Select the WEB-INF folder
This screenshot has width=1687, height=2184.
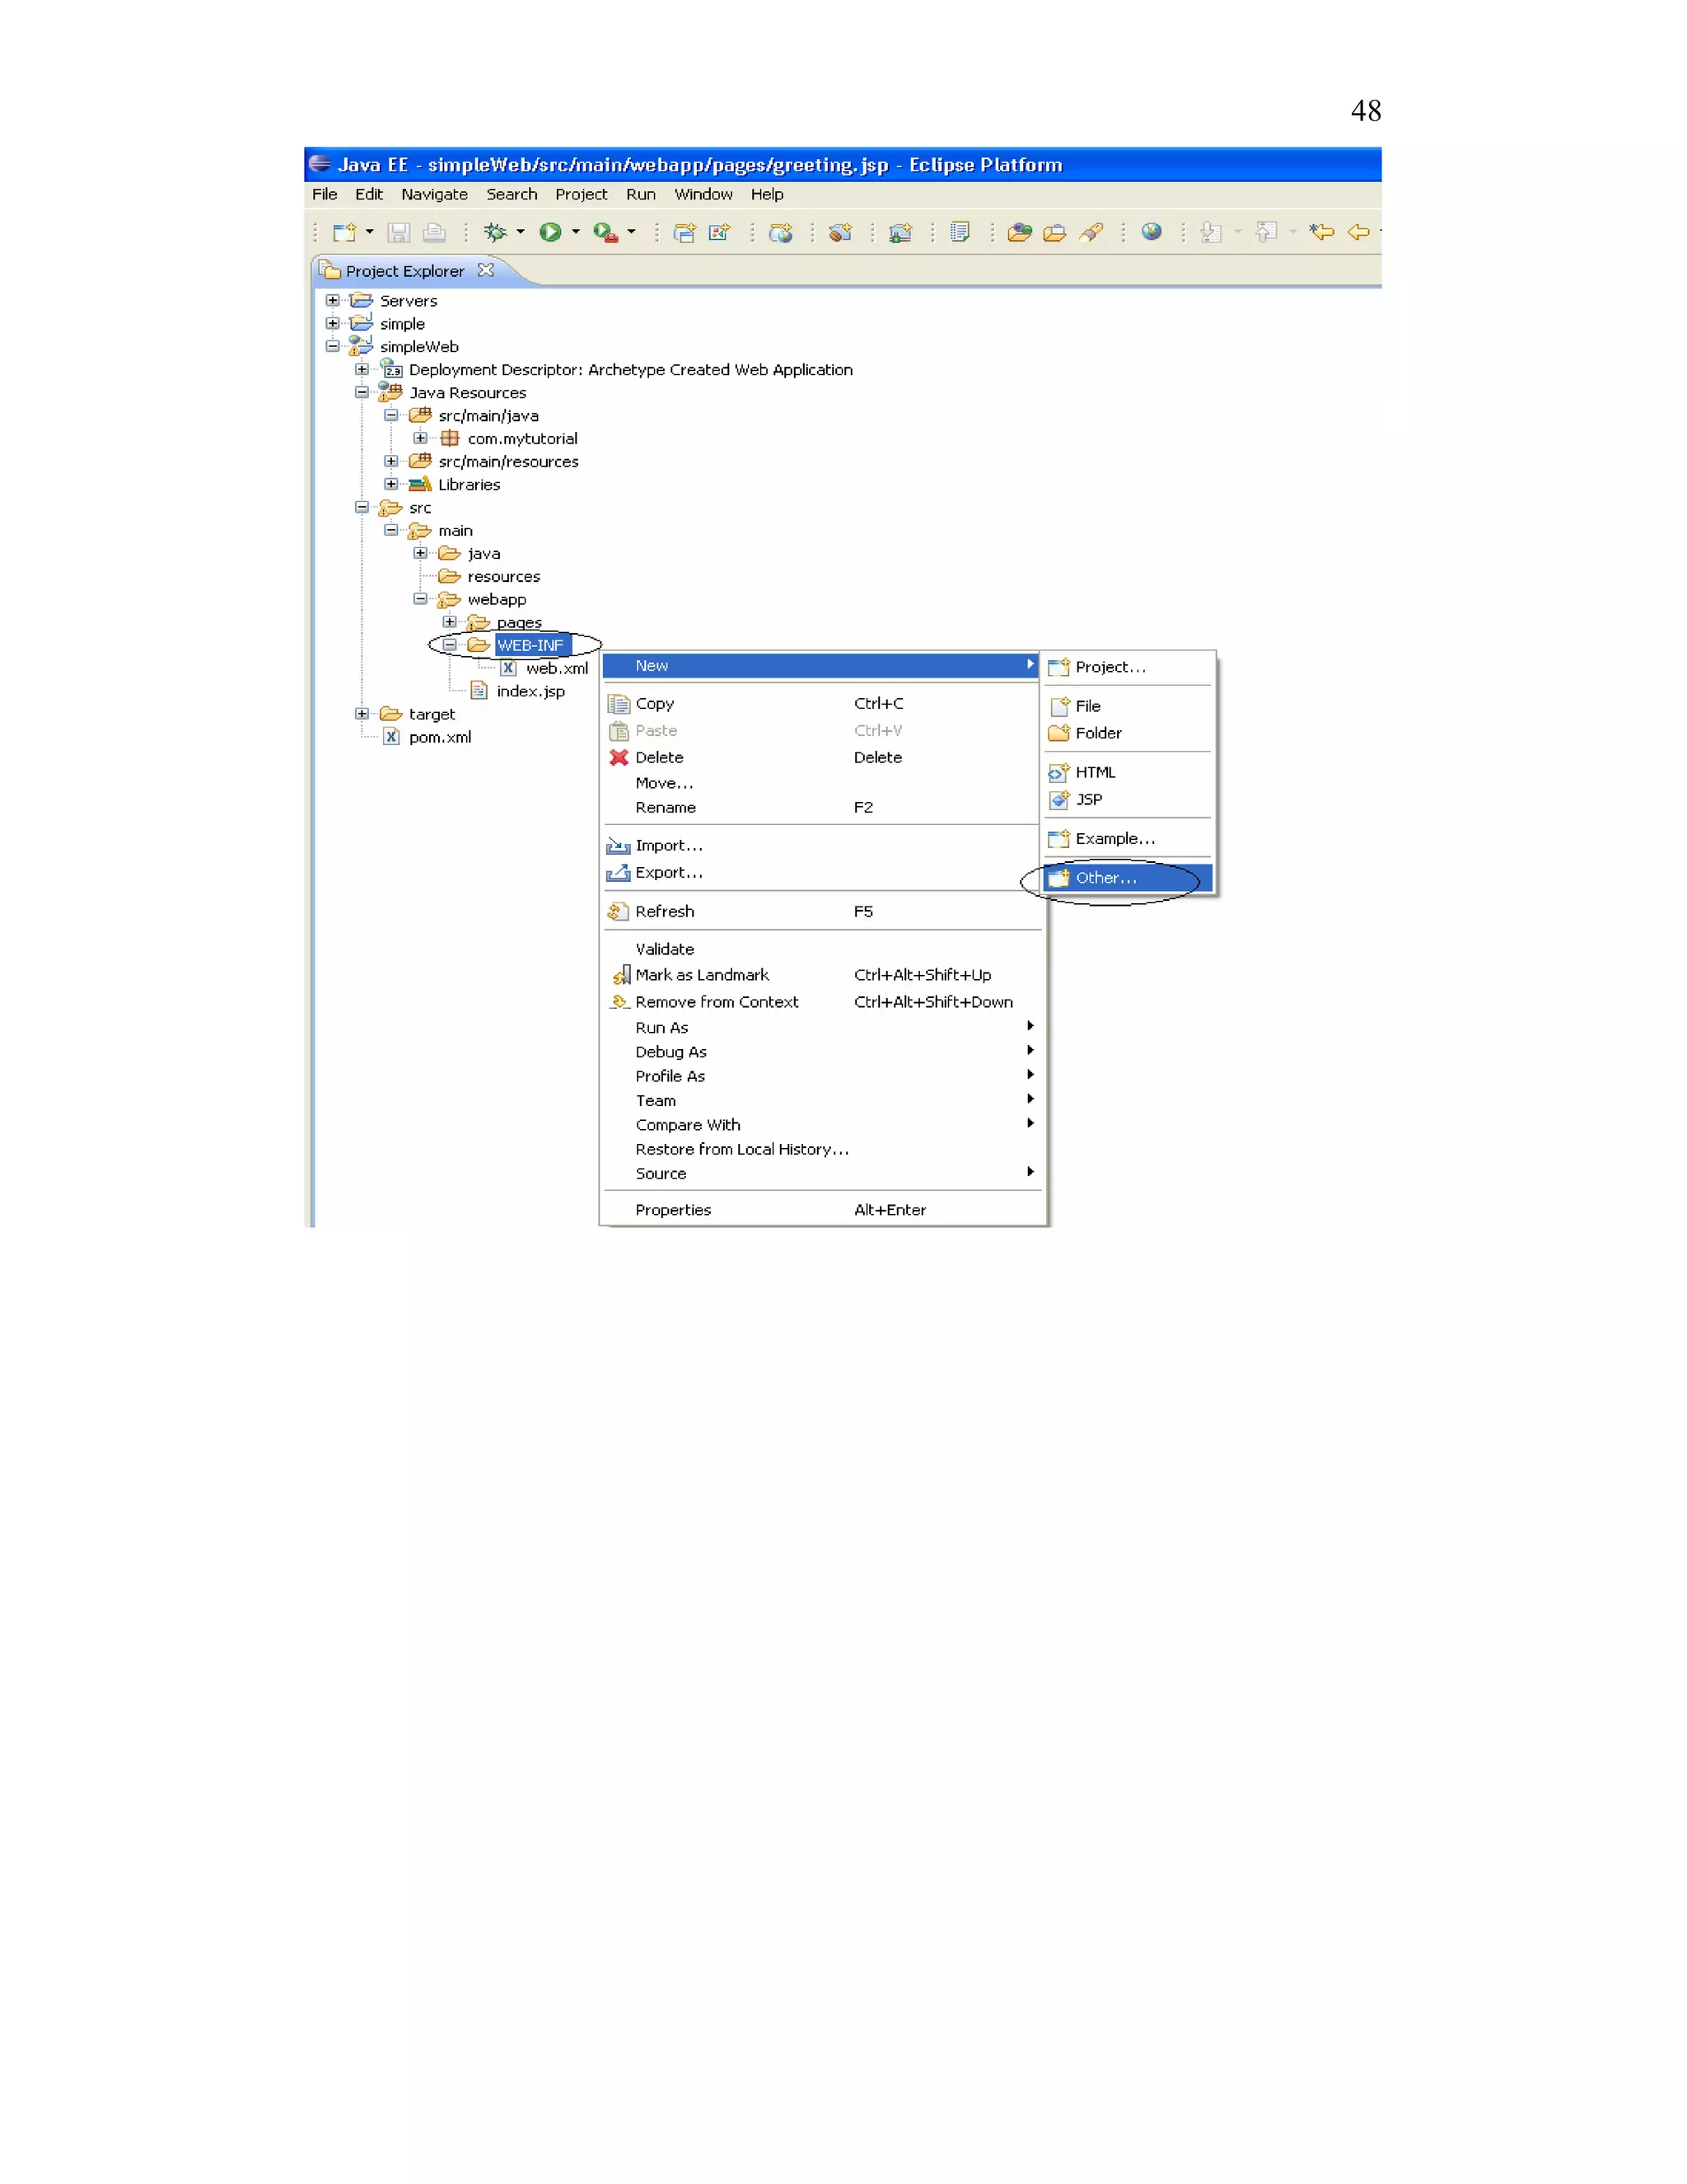tap(530, 645)
